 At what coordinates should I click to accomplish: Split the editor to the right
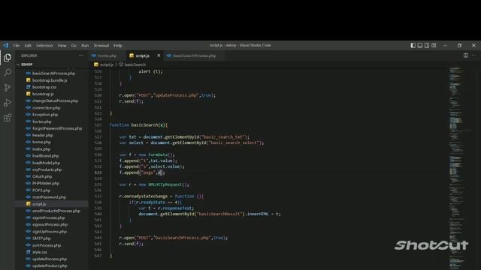466,55
